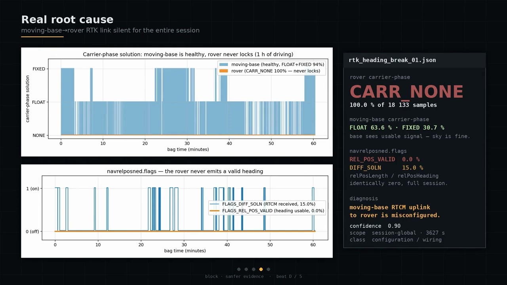Screen dimensions: 507x285
Task: Click '100.0 % of 18 133 samples' text
Action: click(x=393, y=105)
